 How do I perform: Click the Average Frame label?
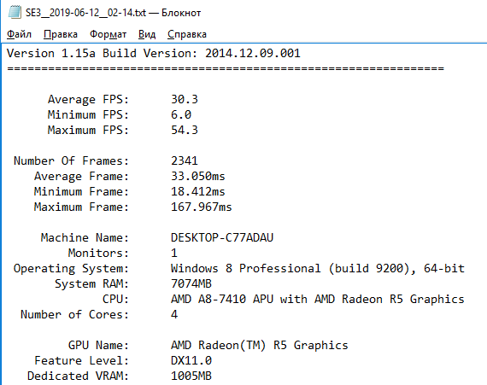coord(81,176)
